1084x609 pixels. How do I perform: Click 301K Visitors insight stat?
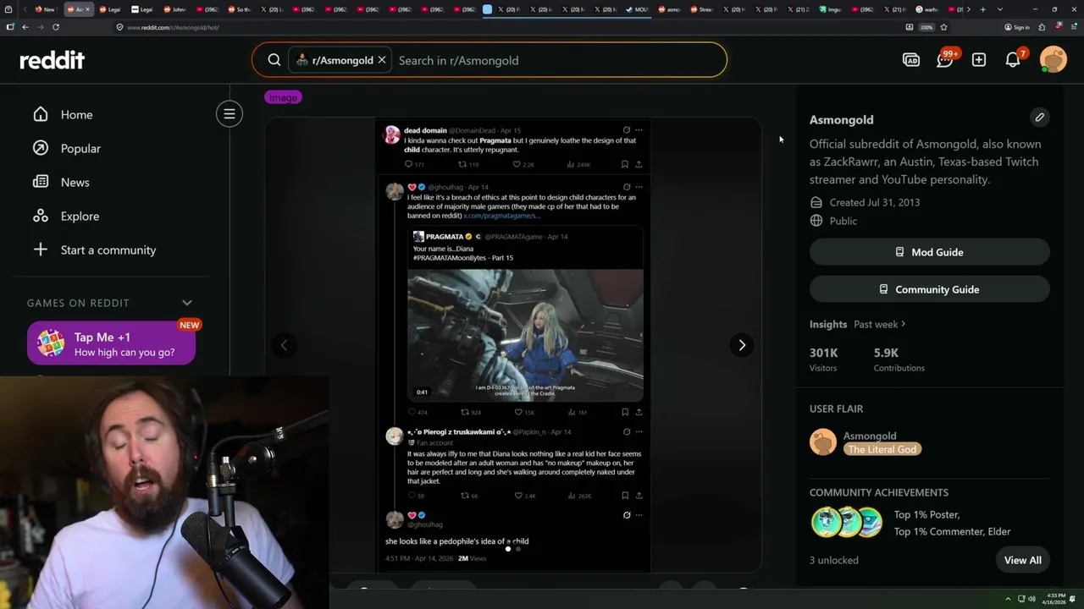[824, 359]
